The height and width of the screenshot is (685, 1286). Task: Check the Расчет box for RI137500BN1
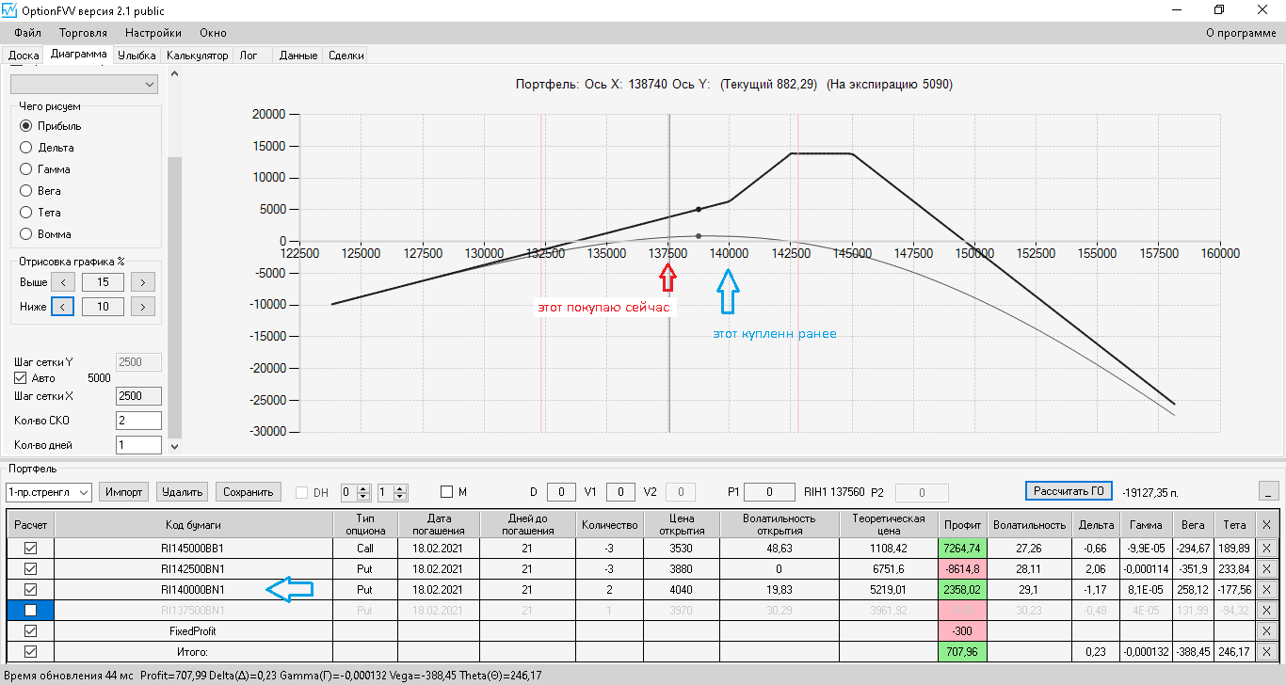coord(30,610)
